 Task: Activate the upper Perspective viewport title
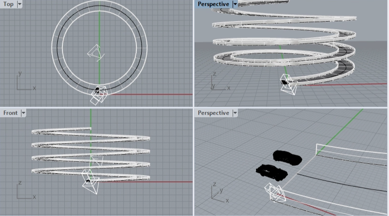click(x=213, y=4)
